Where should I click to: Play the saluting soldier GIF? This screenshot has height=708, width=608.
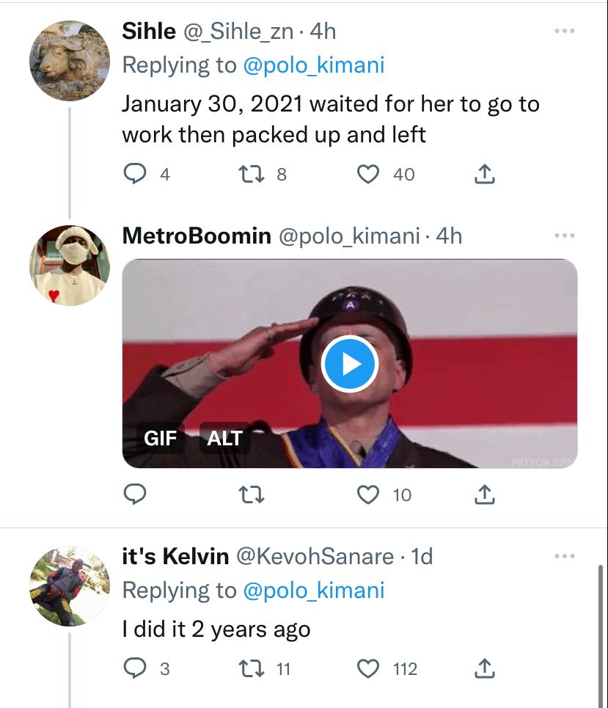pos(350,363)
